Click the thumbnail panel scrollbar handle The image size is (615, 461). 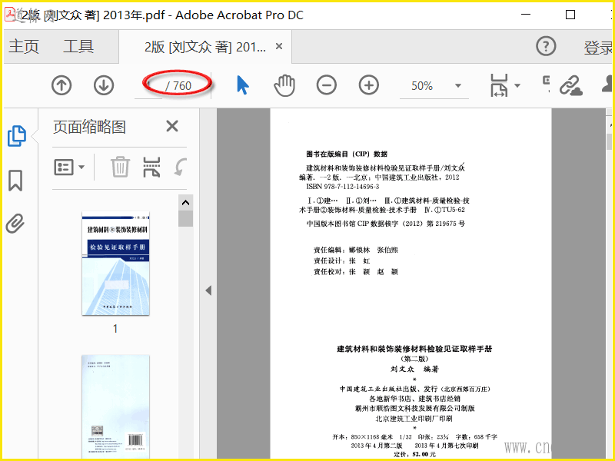[185, 219]
